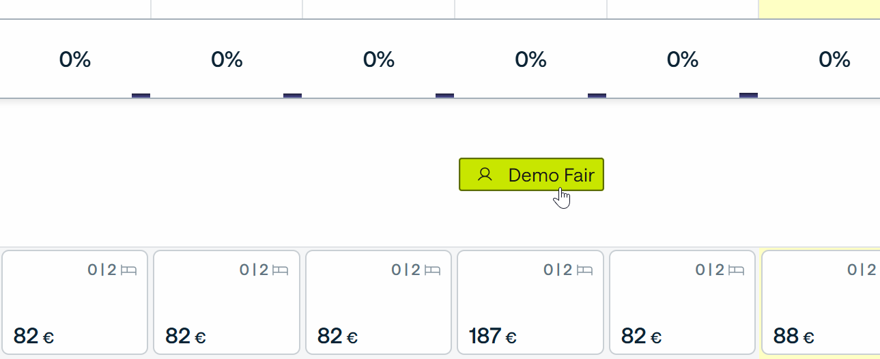Open the first 82 € price card
This screenshot has width=880, height=359.
tap(74, 302)
